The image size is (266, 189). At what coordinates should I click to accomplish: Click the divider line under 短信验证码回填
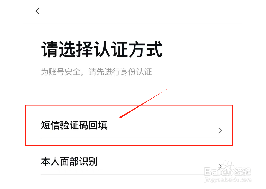click(x=133, y=138)
